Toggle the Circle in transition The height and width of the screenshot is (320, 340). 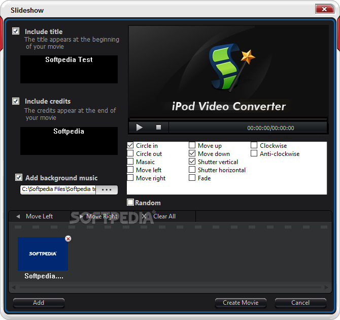pos(130,145)
